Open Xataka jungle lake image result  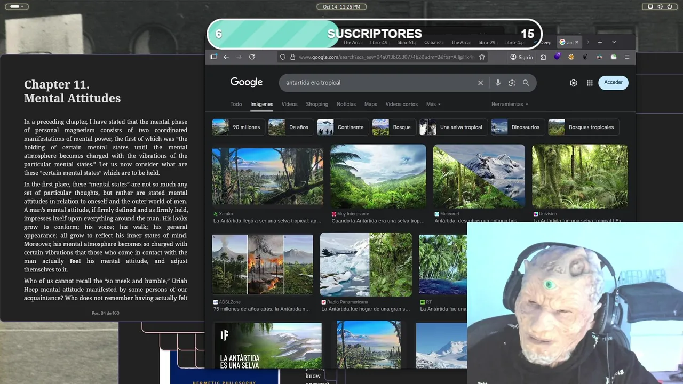click(267, 176)
